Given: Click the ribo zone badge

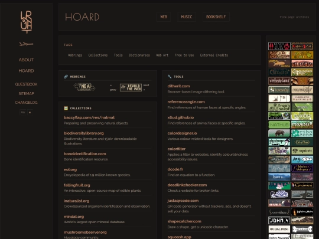Looking at the screenshot, I should 302,133.
